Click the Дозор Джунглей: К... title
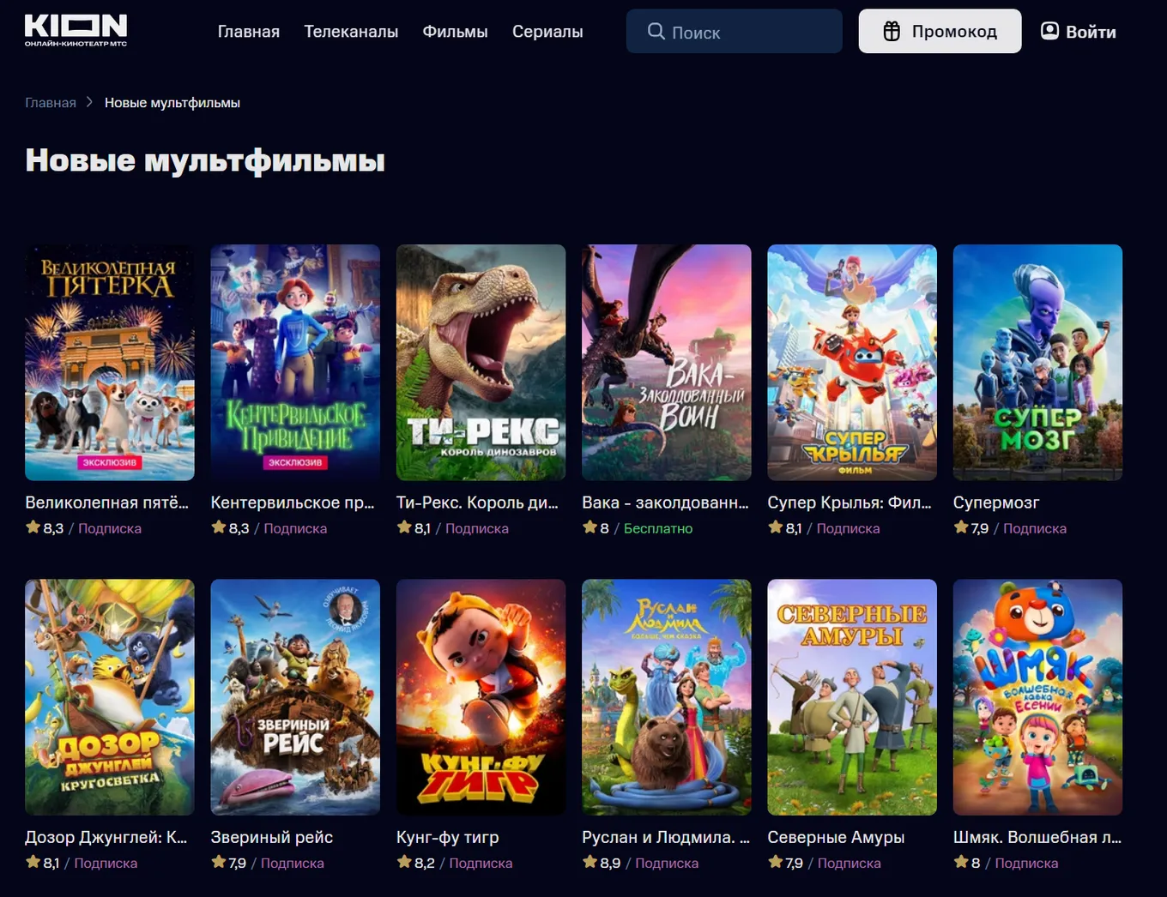Screen dimensions: 1167x897 coord(106,837)
